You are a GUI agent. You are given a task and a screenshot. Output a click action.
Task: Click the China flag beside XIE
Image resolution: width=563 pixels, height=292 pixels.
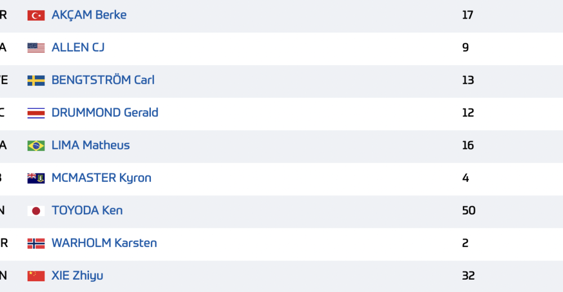tap(36, 276)
